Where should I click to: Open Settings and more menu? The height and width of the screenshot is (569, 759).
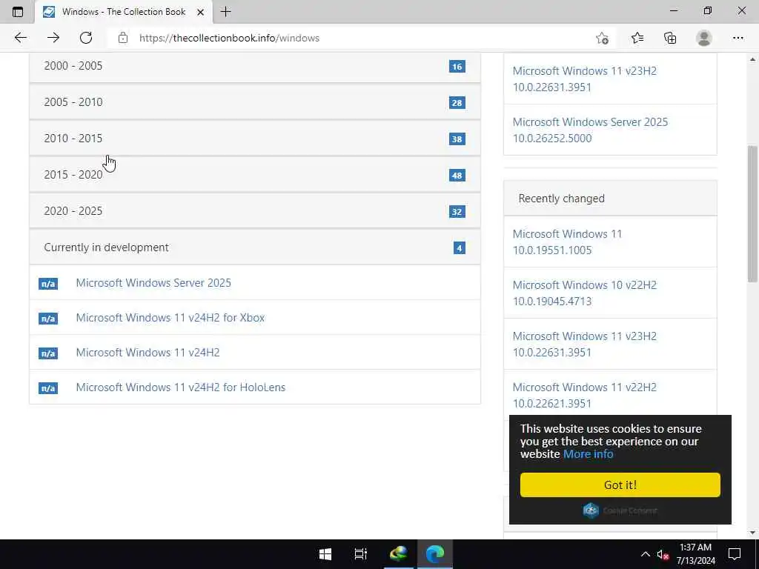[738, 38]
